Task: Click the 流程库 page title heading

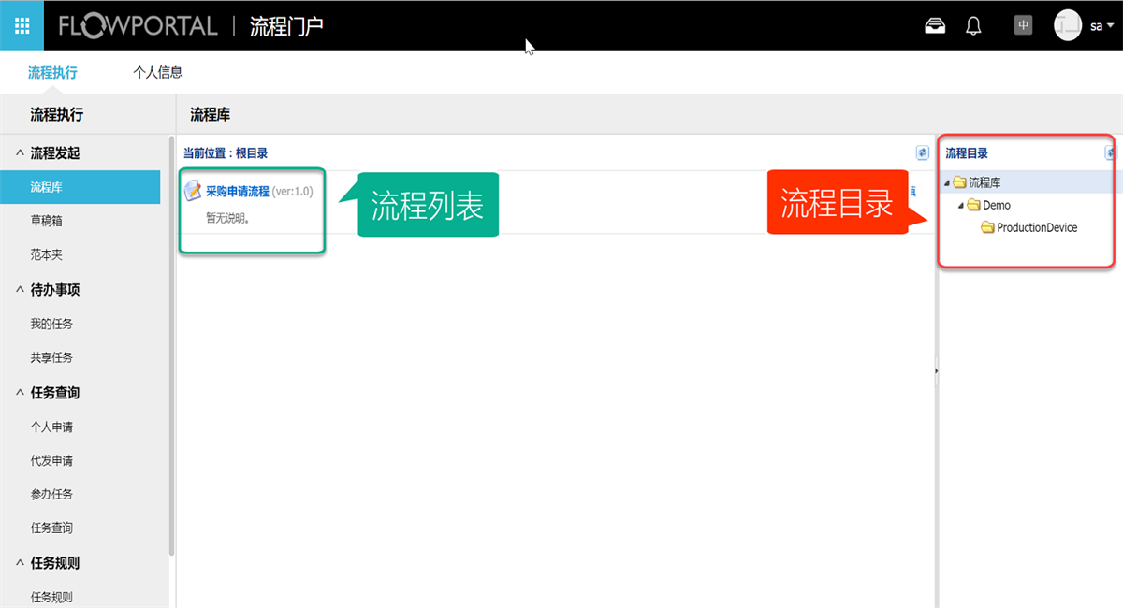Action: click(x=211, y=114)
